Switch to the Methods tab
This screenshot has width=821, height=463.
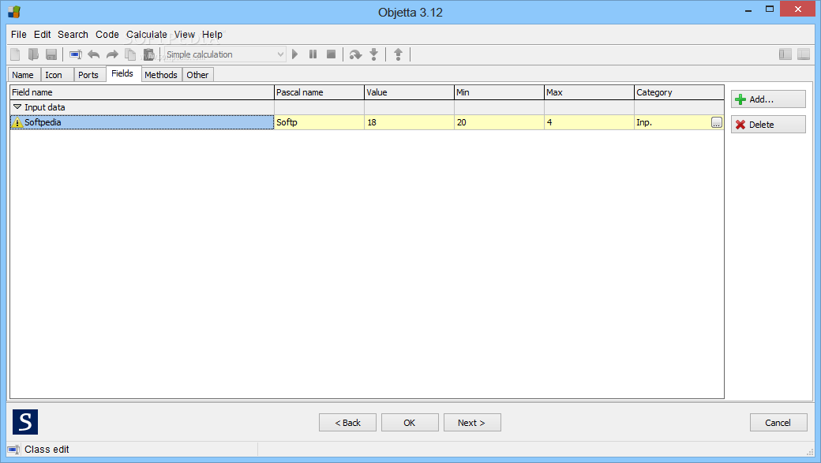click(x=161, y=75)
